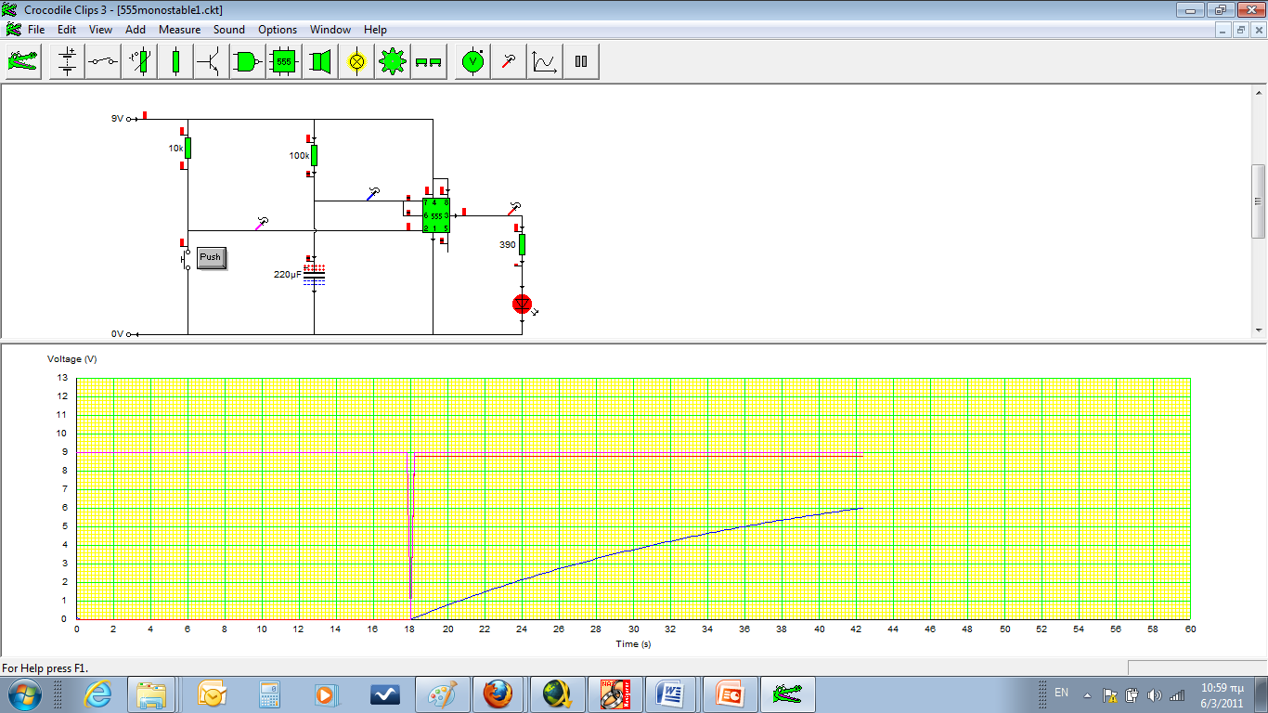Select the 100k resistor component
Screen dimensions: 1268x713
pos(314,155)
